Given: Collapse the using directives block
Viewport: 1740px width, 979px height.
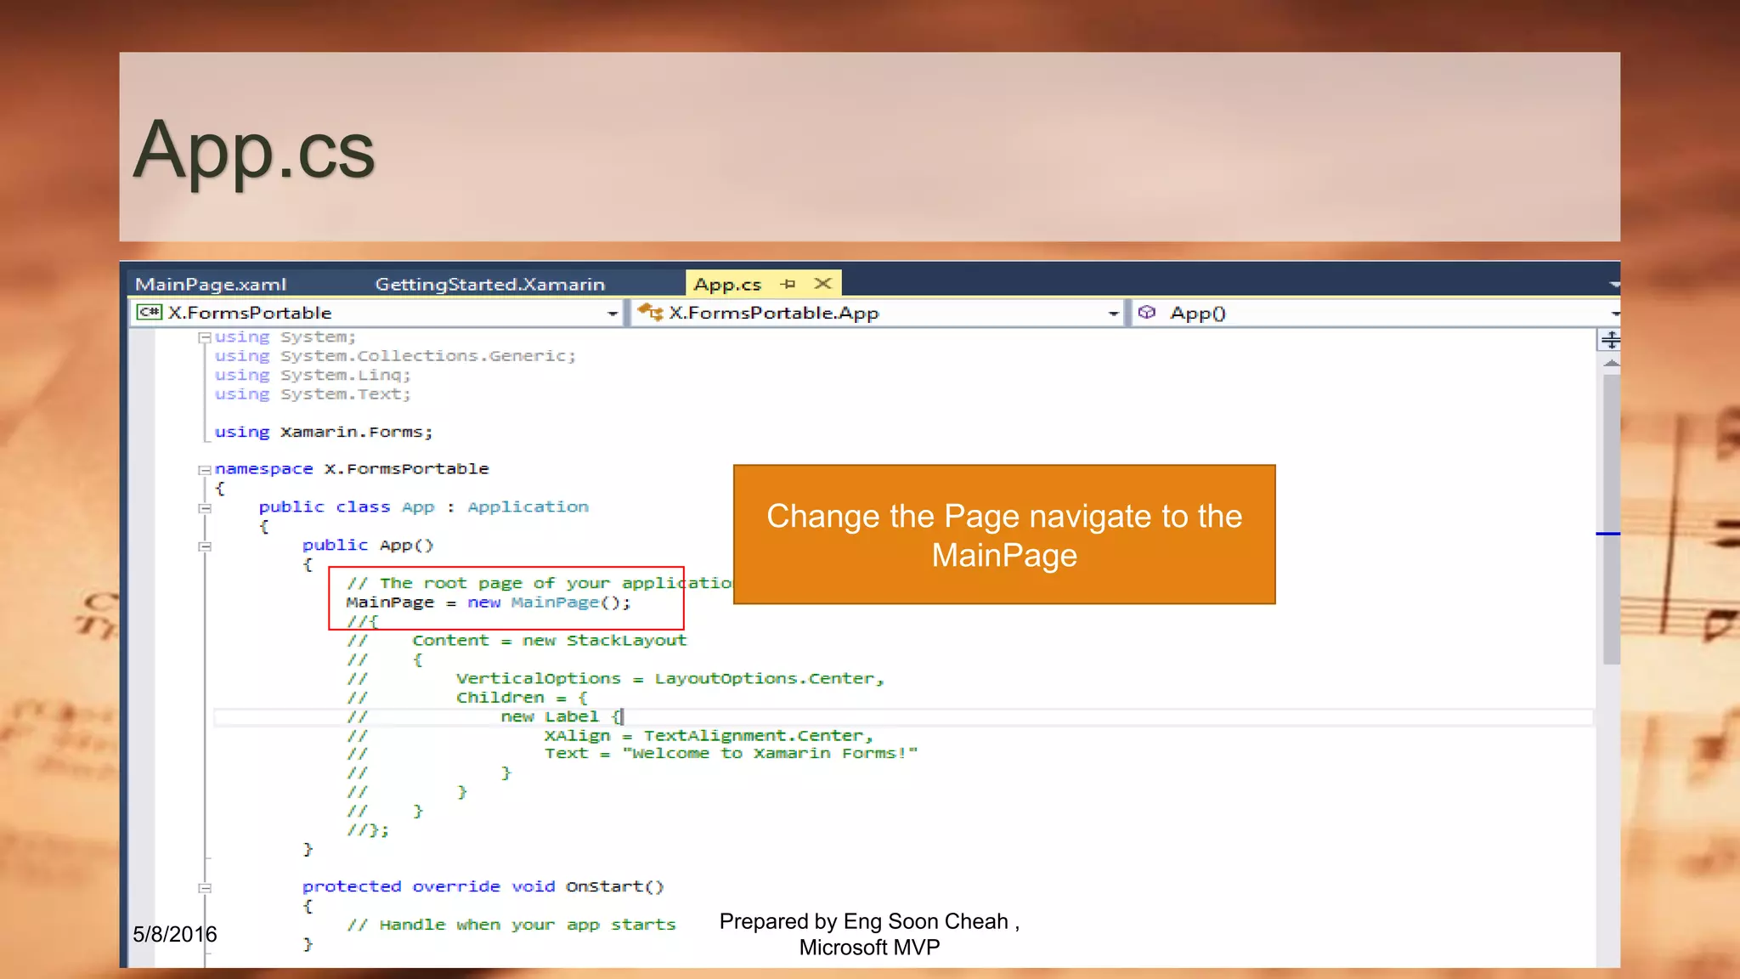Looking at the screenshot, I should coord(205,337).
